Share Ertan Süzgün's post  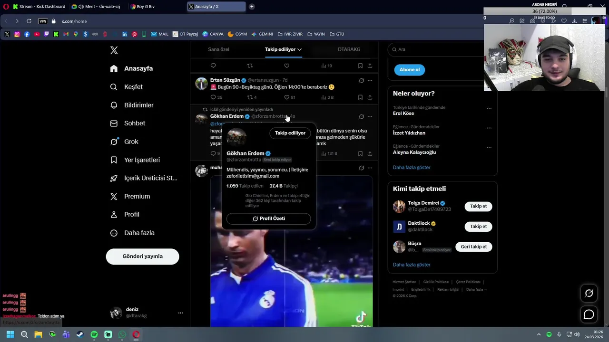[370, 97]
